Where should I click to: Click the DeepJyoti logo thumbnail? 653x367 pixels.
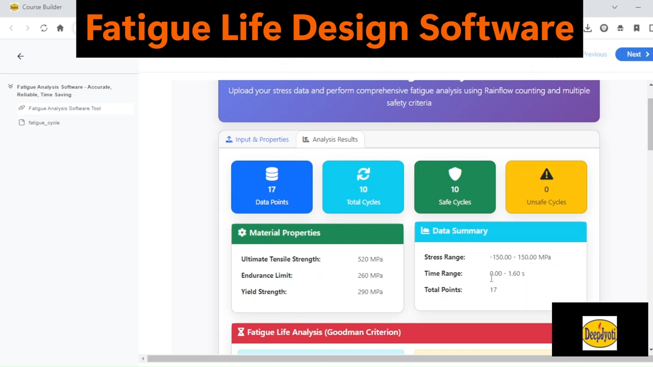tap(599, 333)
